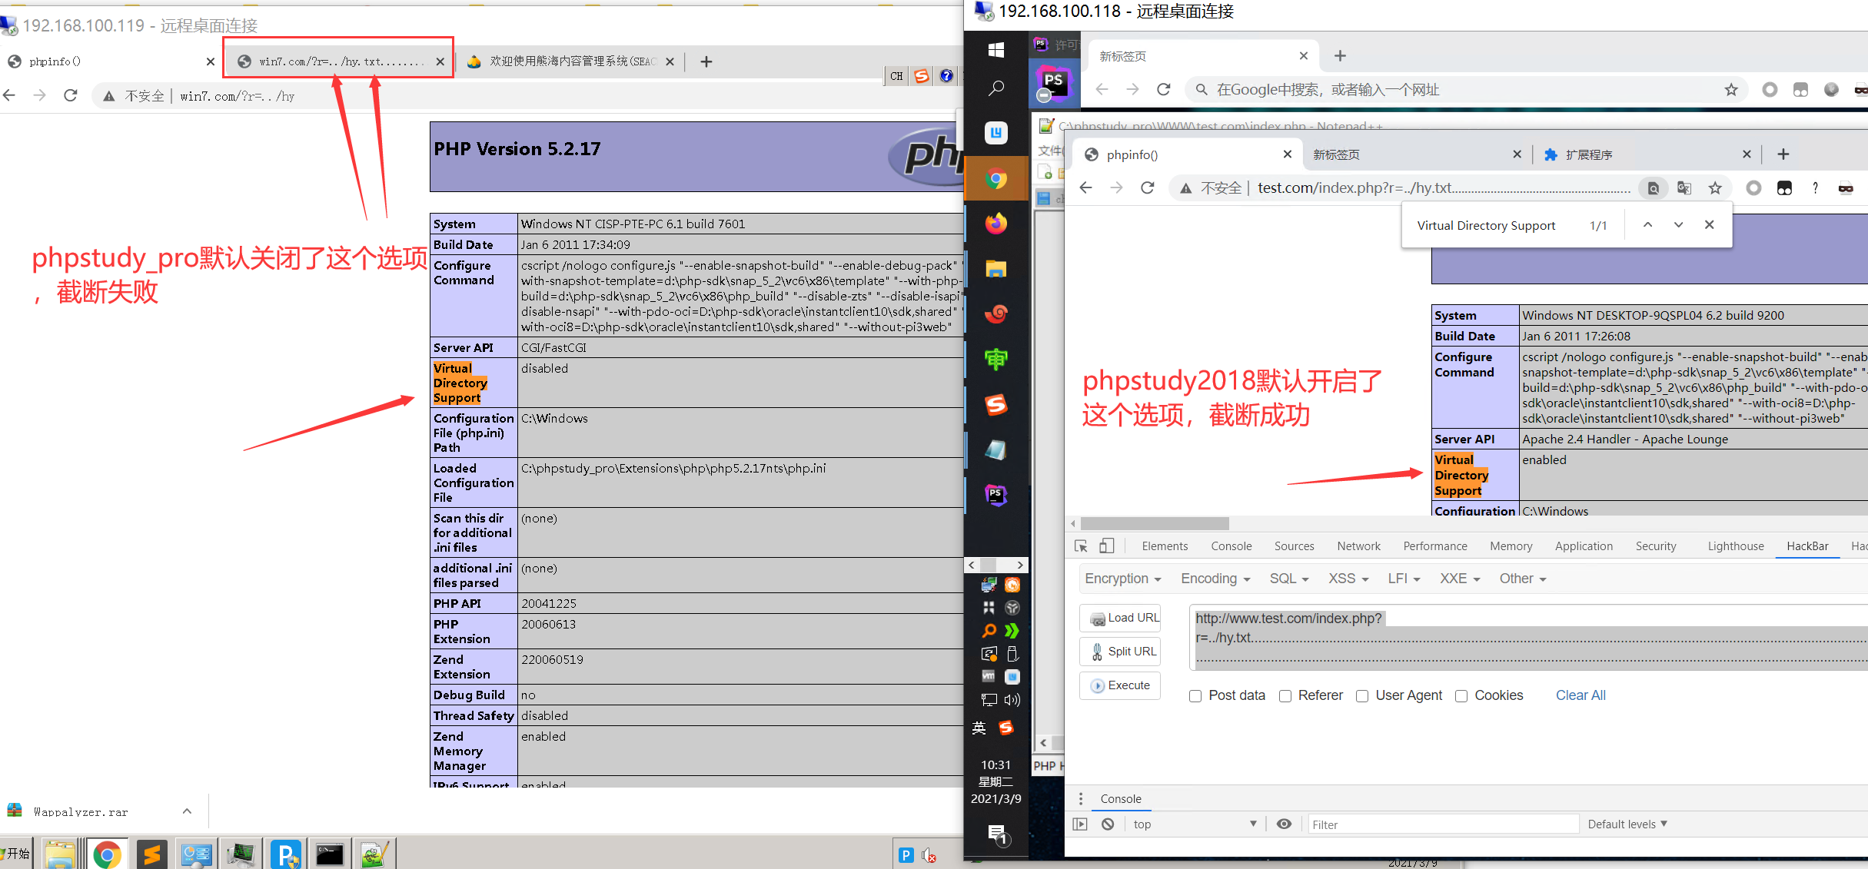Enable the Cookies checkbox in HackBar

tap(1461, 696)
